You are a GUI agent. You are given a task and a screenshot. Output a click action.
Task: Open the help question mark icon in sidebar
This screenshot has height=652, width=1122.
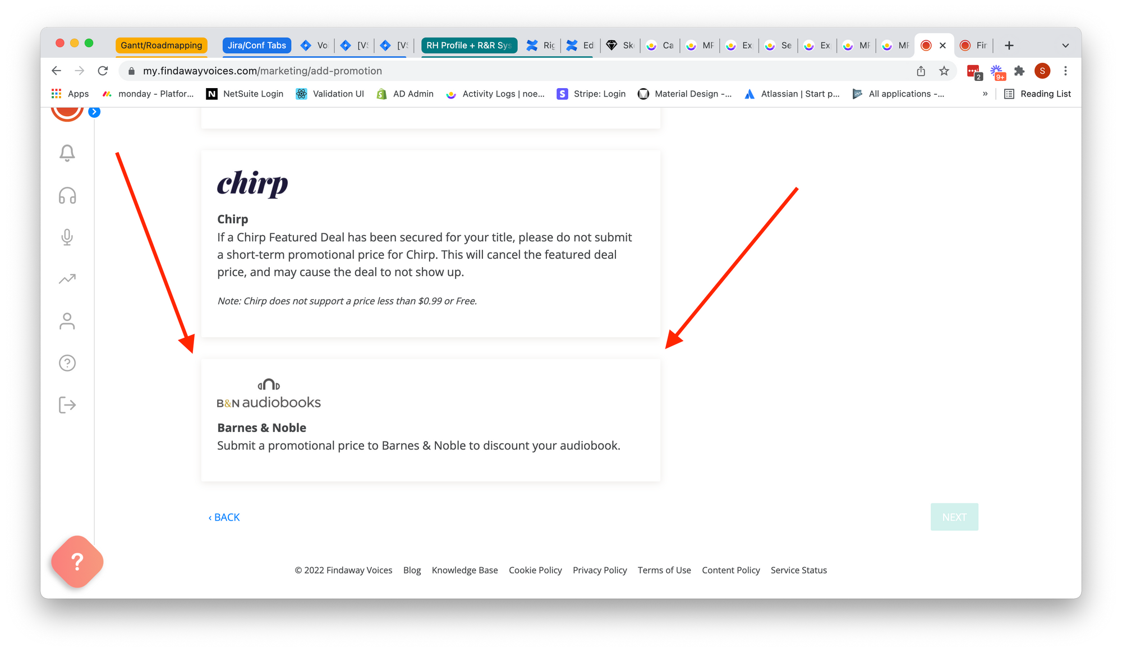pos(67,363)
